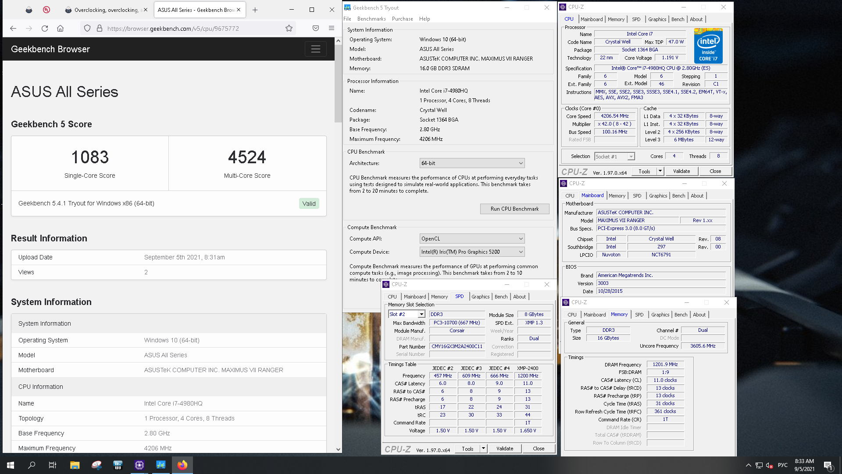
Task: Select the 1083 single-core score text
Action: pyautogui.click(x=90, y=157)
